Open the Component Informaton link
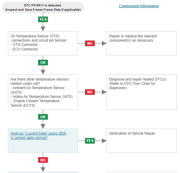The height and width of the screenshot is (173, 180). click(x=139, y=6)
